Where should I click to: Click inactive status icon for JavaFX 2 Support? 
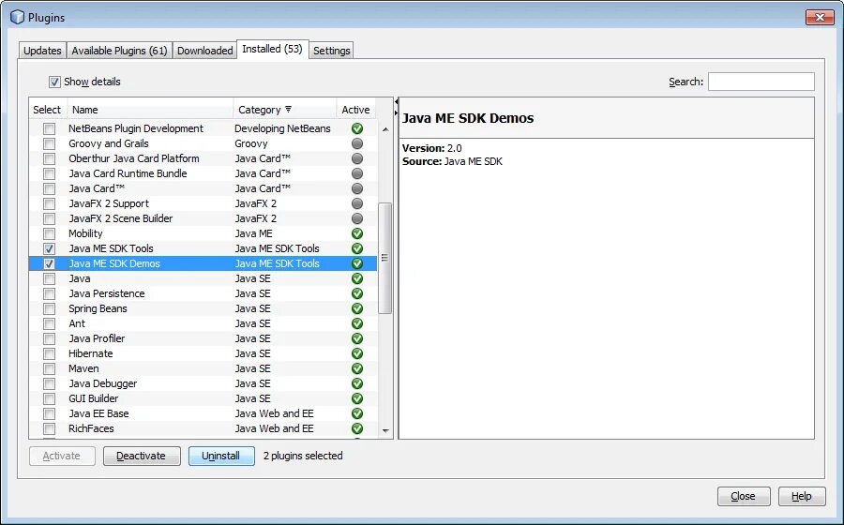point(357,203)
